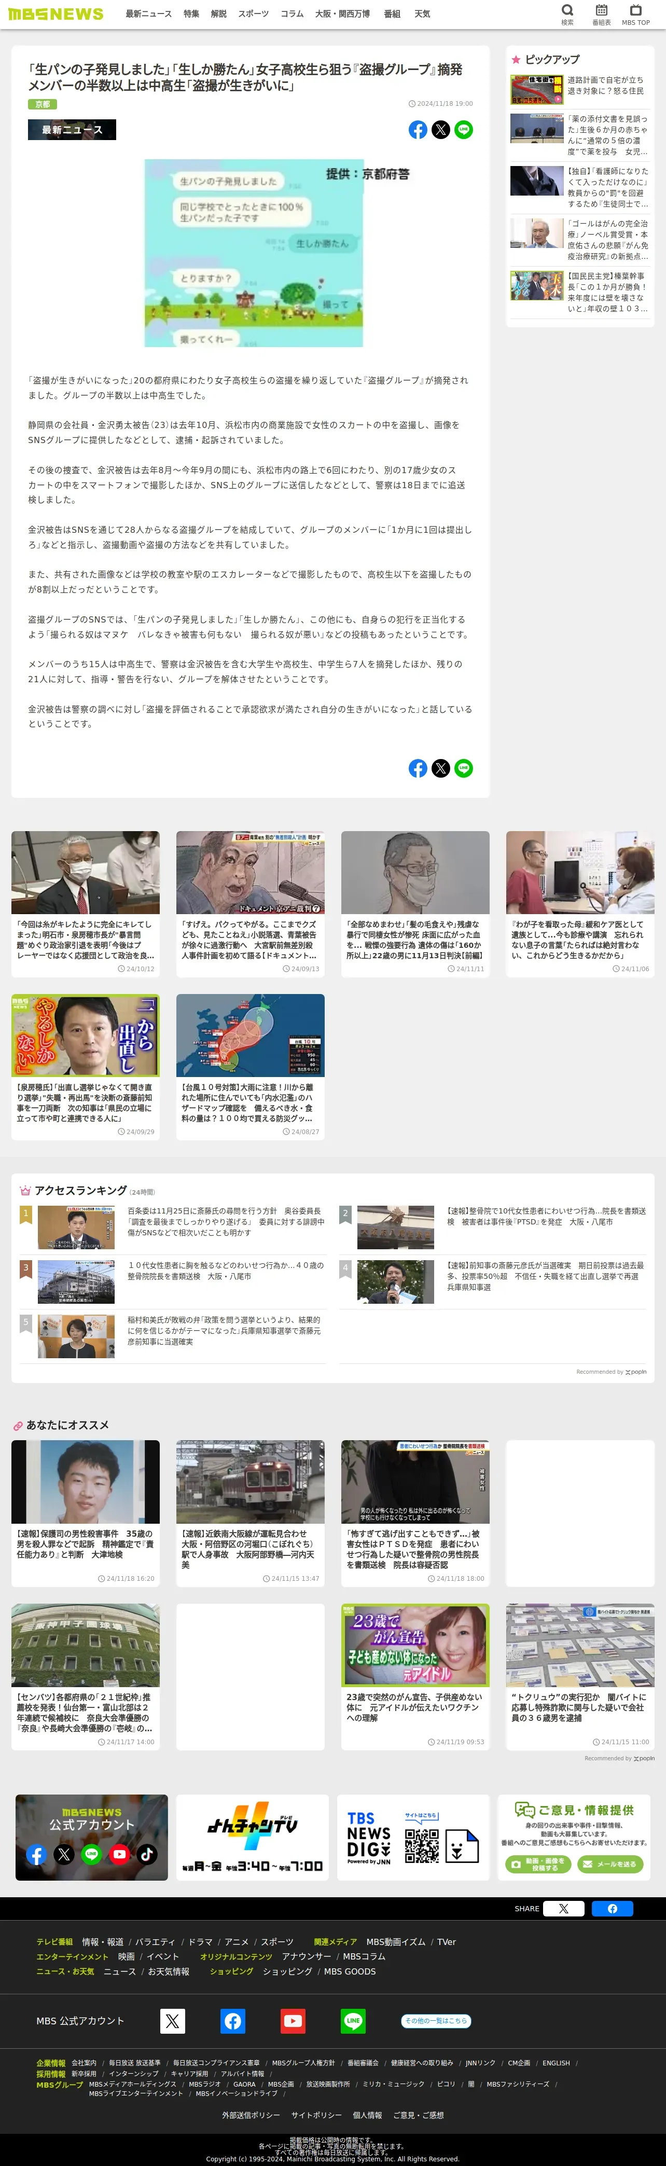Open YouTube in footer MBS 公式アカウント row
The image size is (666, 2166).
293,2021
